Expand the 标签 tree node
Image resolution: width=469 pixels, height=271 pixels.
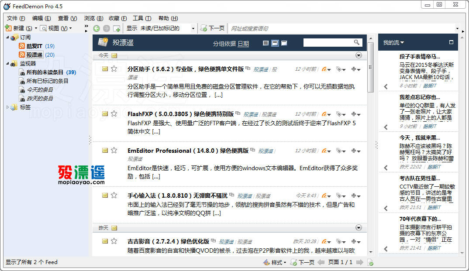pyautogui.click(x=7, y=107)
